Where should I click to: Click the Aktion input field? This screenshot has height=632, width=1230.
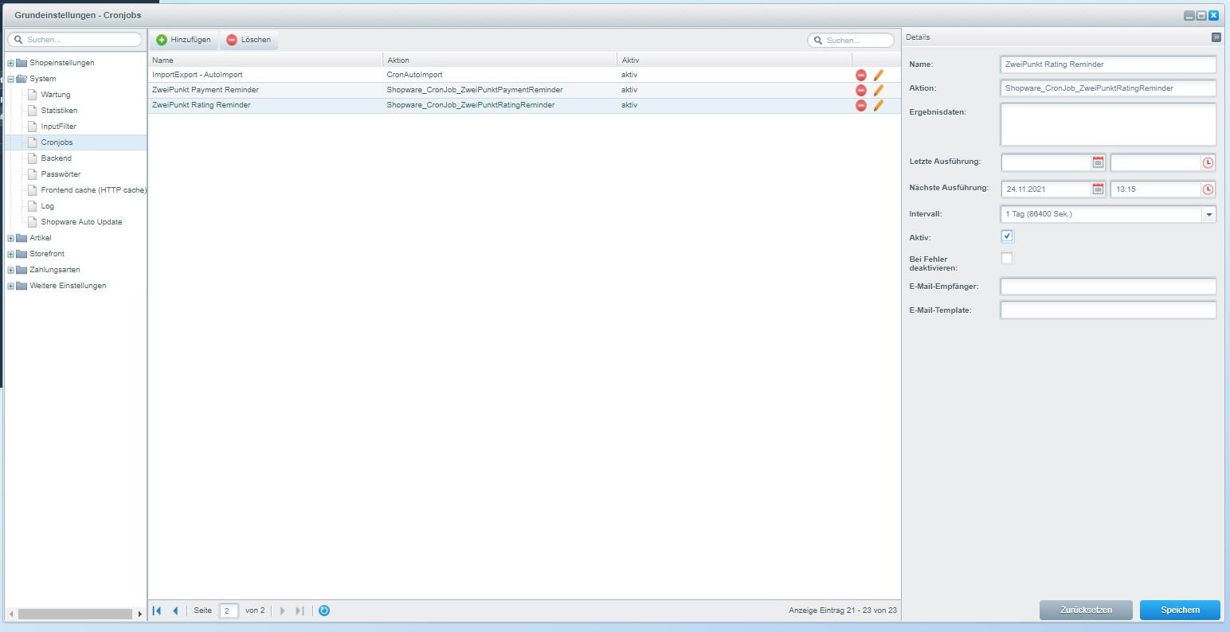tap(1108, 88)
